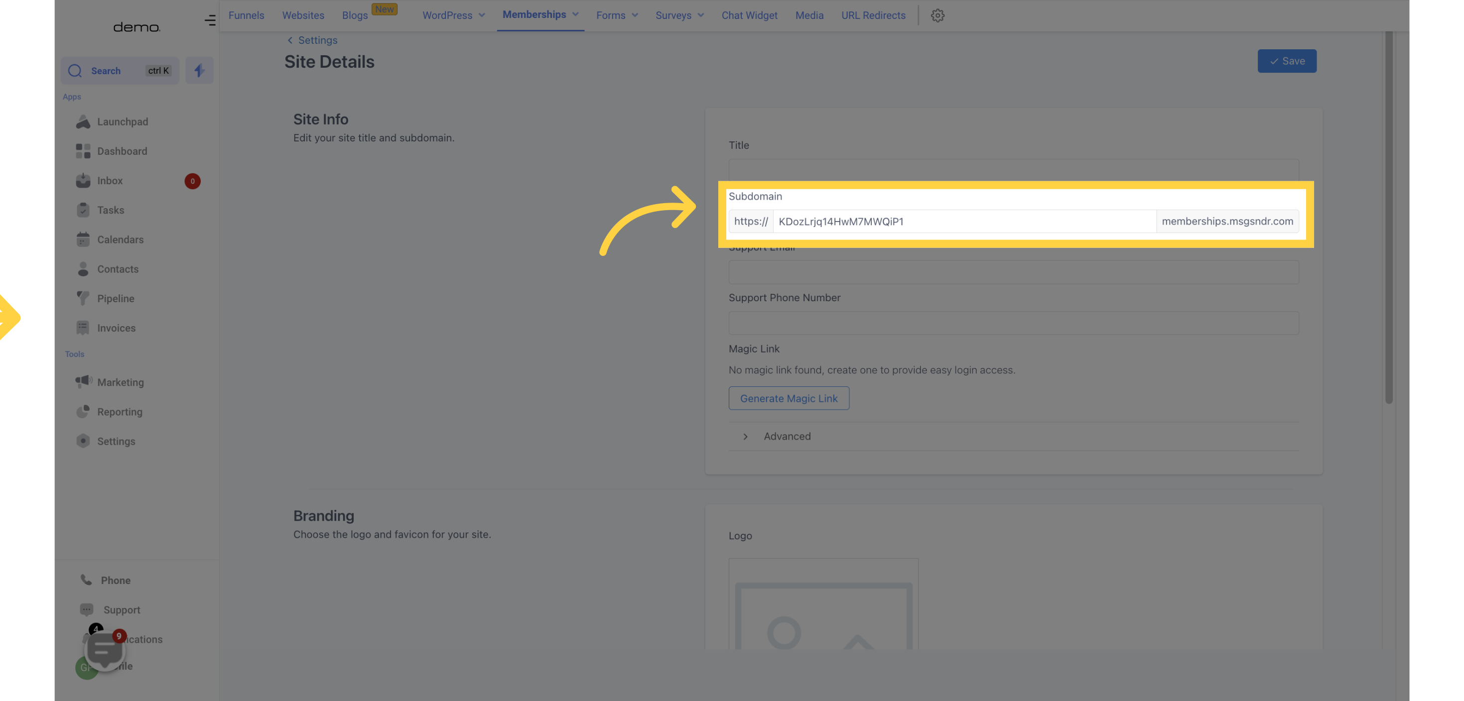Click the New badge on Blogs
The image size is (1464, 701).
click(385, 9)
